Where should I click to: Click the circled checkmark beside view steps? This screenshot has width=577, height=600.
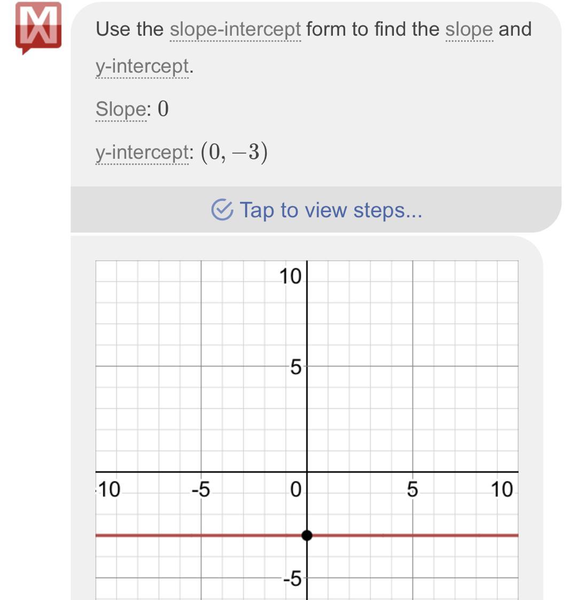tap(222, 210)
